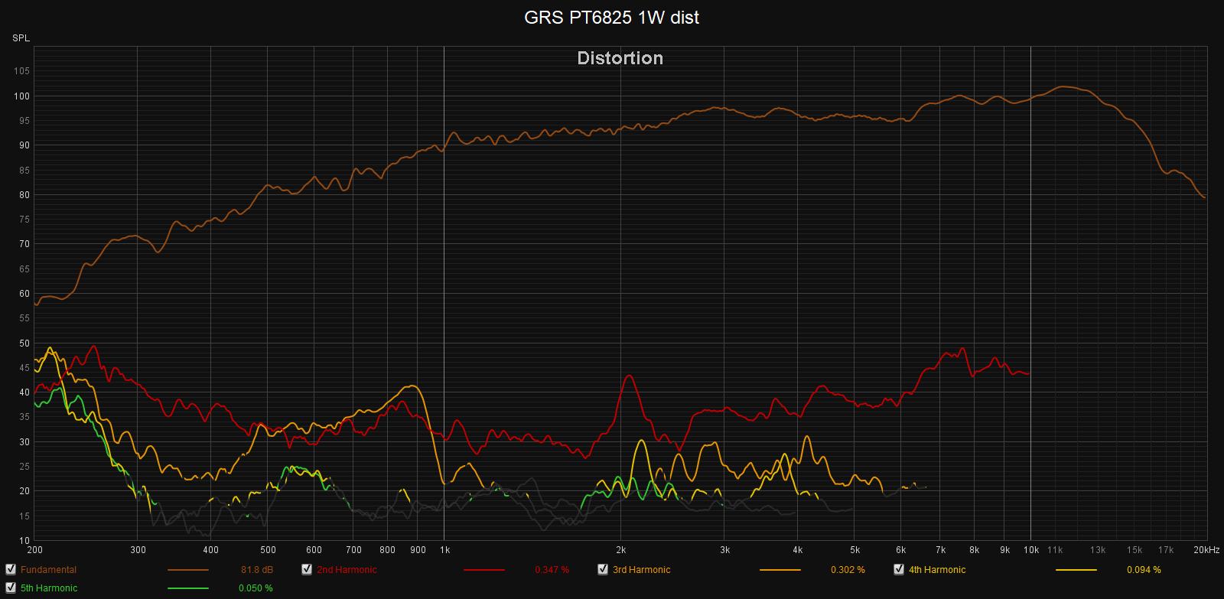Click the red 2nd Harmonic line sample
The width and height of the screenshot is (1224, 599).
484,570
